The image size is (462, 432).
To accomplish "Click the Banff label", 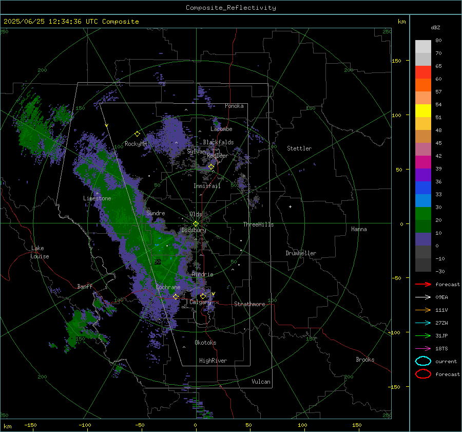I will click(85, 286).
